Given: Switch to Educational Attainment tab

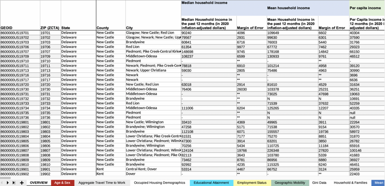Looking at the screenshot, I should (211, 183).
